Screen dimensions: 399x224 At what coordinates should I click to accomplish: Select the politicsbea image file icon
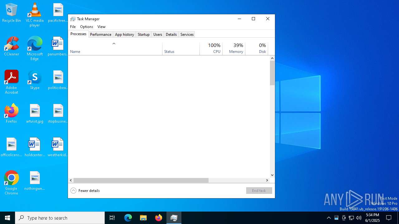tap(58, 80)
